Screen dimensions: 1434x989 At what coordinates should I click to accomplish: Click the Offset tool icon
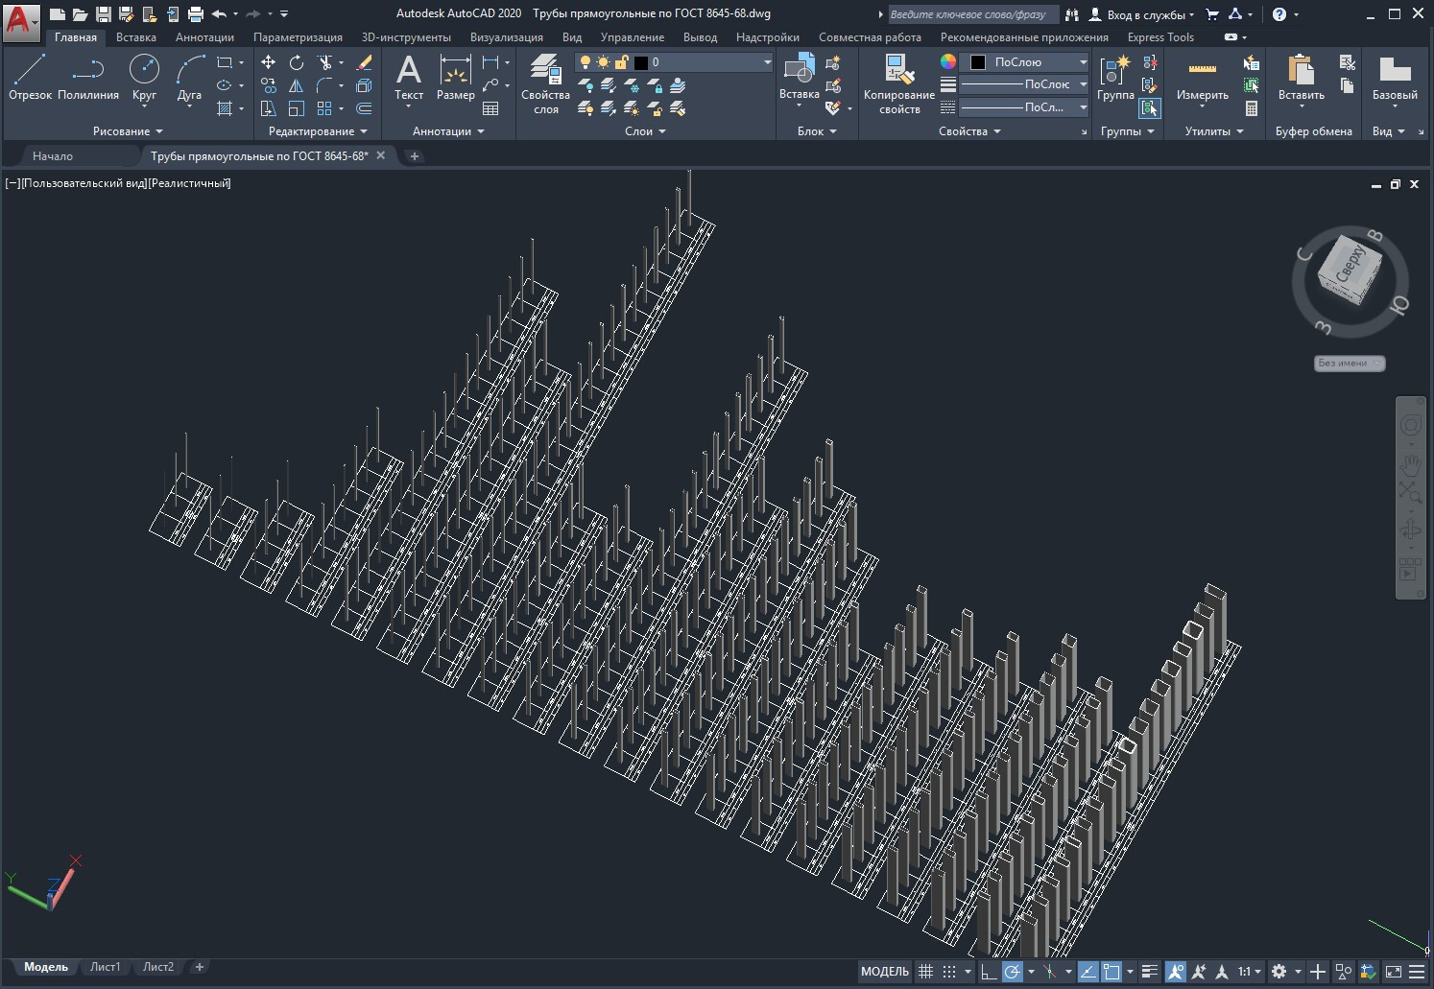click(x=364, y=108)
